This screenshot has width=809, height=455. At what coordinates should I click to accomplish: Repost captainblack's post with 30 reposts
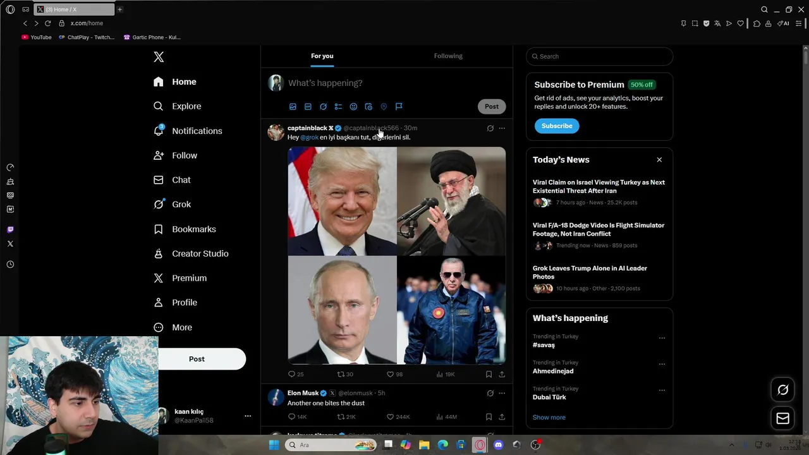coord(344,374)
